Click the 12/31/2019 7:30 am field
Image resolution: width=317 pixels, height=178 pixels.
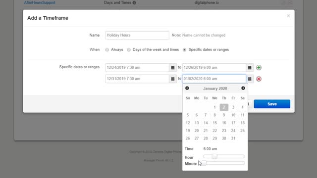point(137,79)
